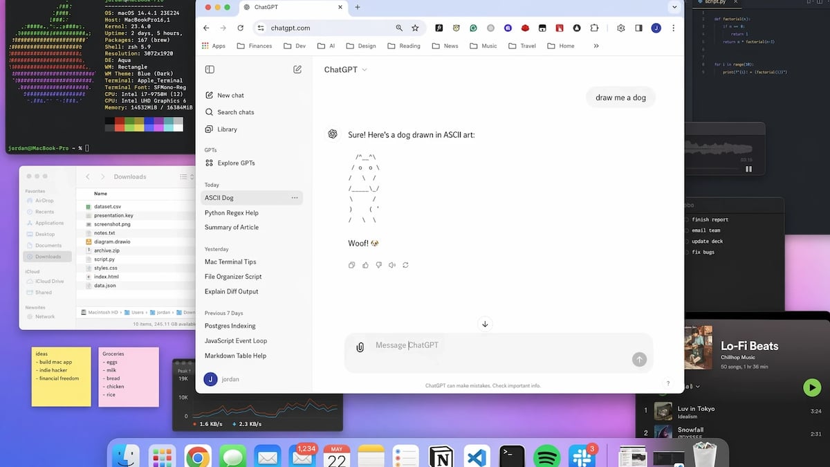This screenshot has width=830, height=467.
Task: Copy the ASCII dog response
Action: coord(352,265)
